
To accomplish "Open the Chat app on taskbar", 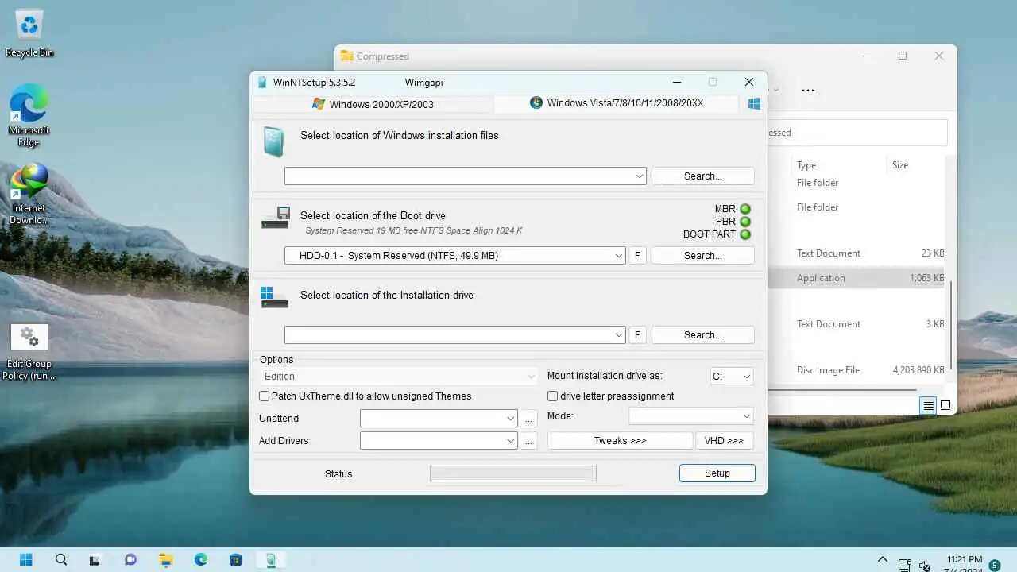I will click(130, 559).
